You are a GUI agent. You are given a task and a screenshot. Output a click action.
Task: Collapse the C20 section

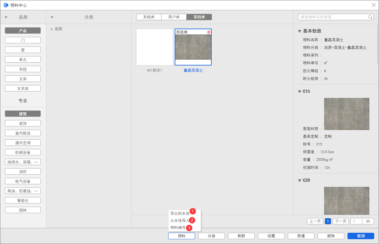[x=300, y=180]
